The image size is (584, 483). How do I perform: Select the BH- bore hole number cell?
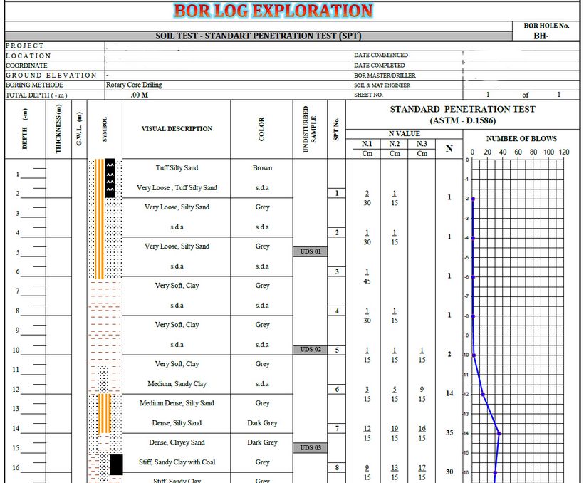tap(546, 36)
